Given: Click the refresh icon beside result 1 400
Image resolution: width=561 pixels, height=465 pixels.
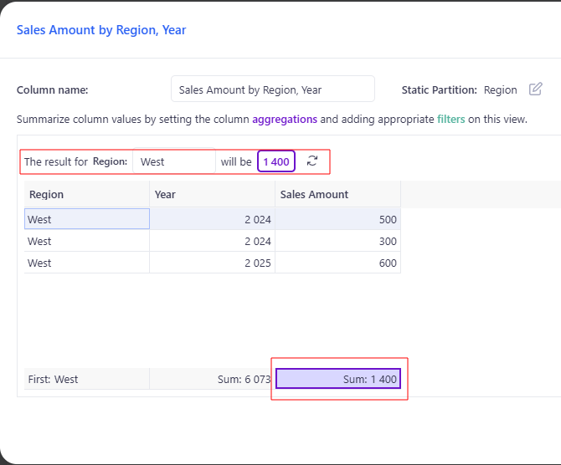Looking at the screenshot, I should pos(312,161).
